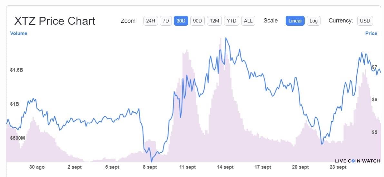The image size is (384, 177).
Task: Switch chart range to 90D
Action: pyautogui.click(x=197, y=21)
